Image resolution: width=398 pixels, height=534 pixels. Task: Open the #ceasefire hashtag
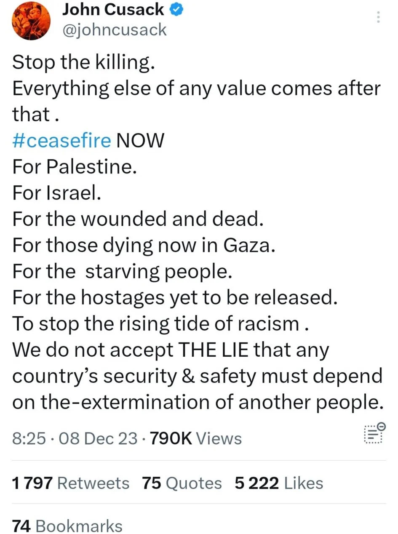(x=61, y=141)
